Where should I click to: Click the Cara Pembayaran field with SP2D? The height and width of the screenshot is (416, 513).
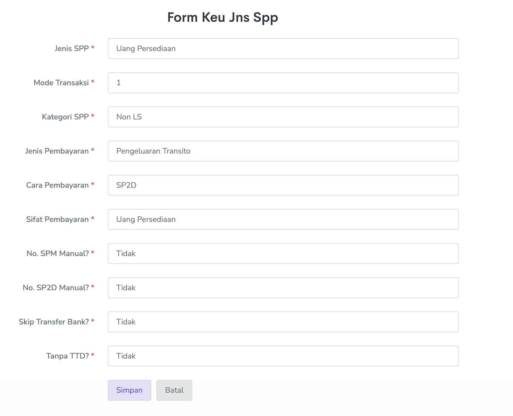[x=283, y=185]
